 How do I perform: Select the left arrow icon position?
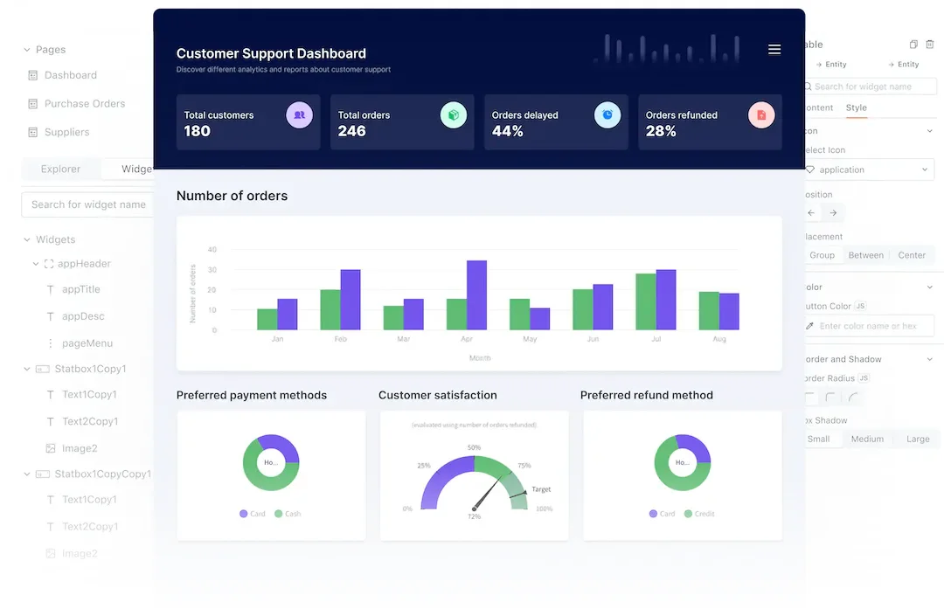[811, 213]
